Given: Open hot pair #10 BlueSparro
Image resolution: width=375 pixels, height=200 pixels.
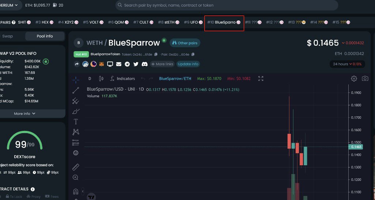Looking at the screenshot, I should point(224,22).
